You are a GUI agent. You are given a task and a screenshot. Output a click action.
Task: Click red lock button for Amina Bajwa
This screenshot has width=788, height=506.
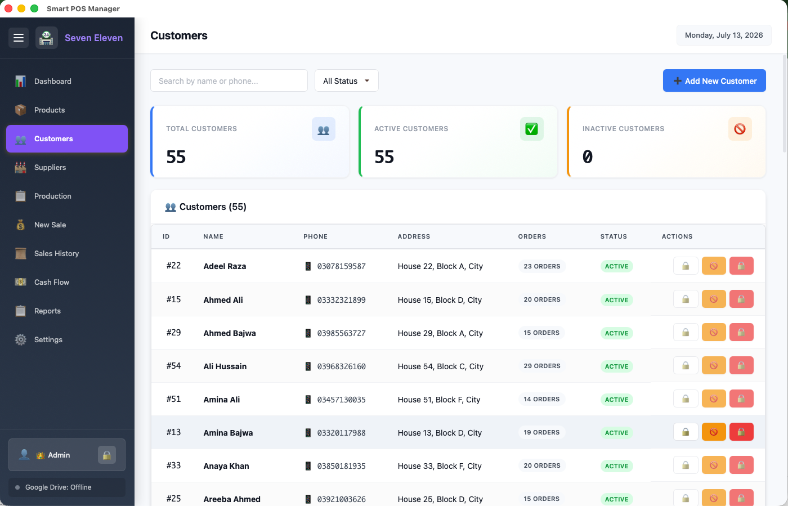(741, 432)
